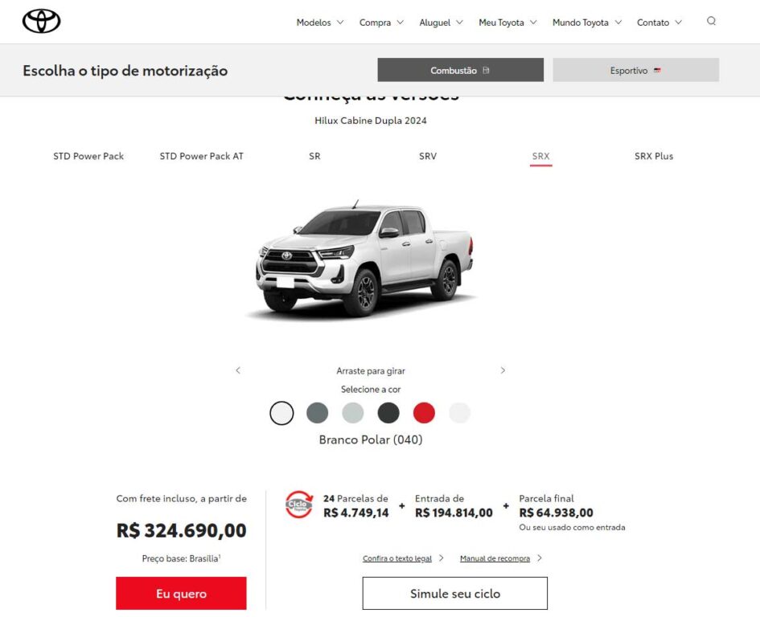The height and width of the screenshot is (617, 760).
Task: Switch to the STD Power Pack AT tab
Action: [202, 156]
